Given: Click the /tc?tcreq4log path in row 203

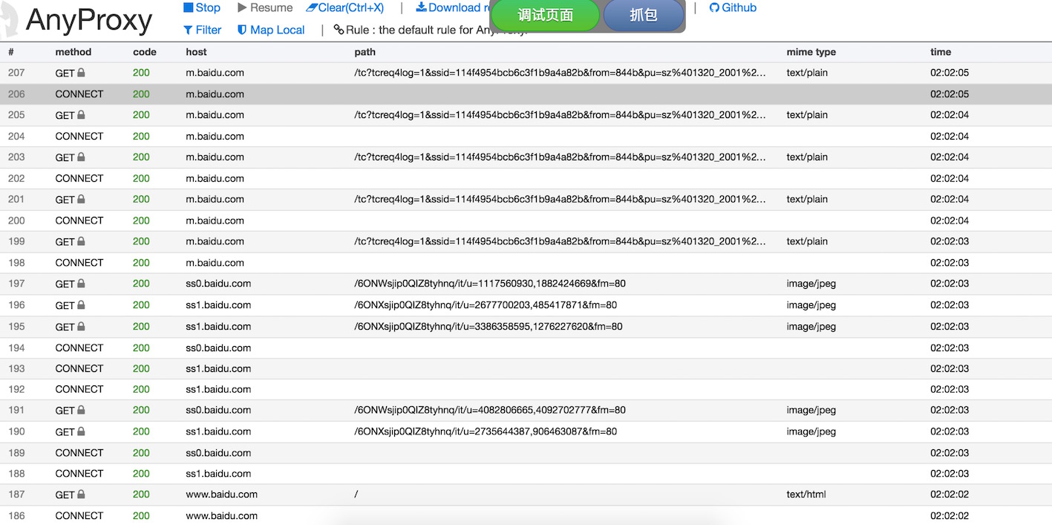Looking at the screenshot, I should tap(560, 157).
